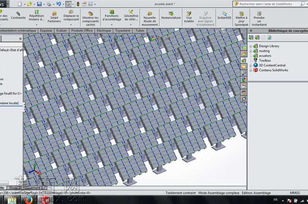Screen dimensions: 308x204
Task: Click FR language indicator in taskbar
Action: click(275, 200)
